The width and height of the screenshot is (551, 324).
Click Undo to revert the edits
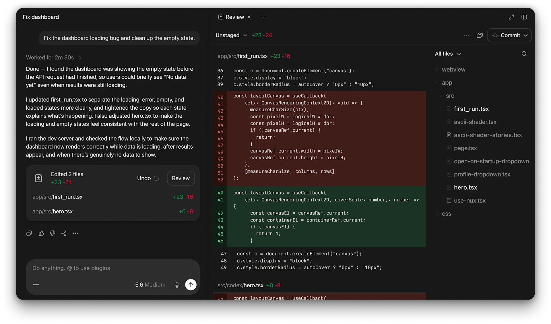click(x=148, y=178)
